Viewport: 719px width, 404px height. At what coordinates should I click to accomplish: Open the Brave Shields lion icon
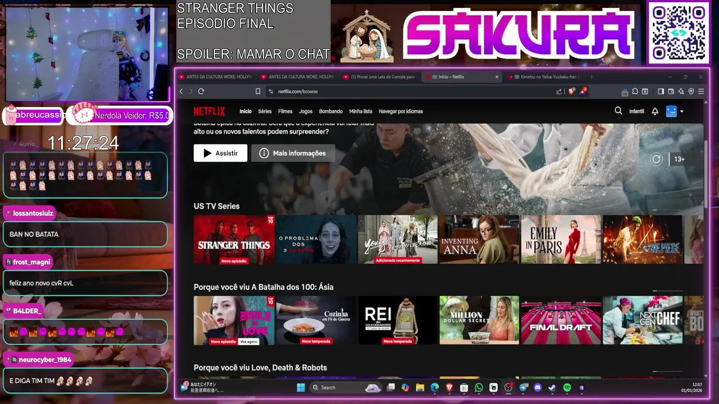[x=572, y=91]
